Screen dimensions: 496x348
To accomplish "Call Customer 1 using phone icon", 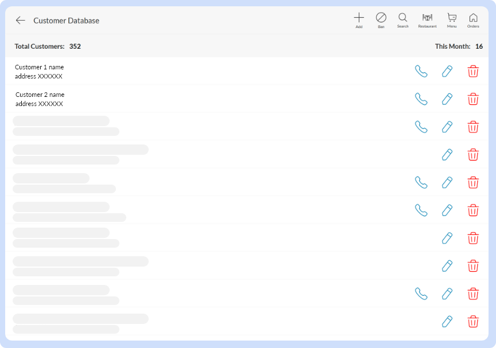I will tap(421, 71).
